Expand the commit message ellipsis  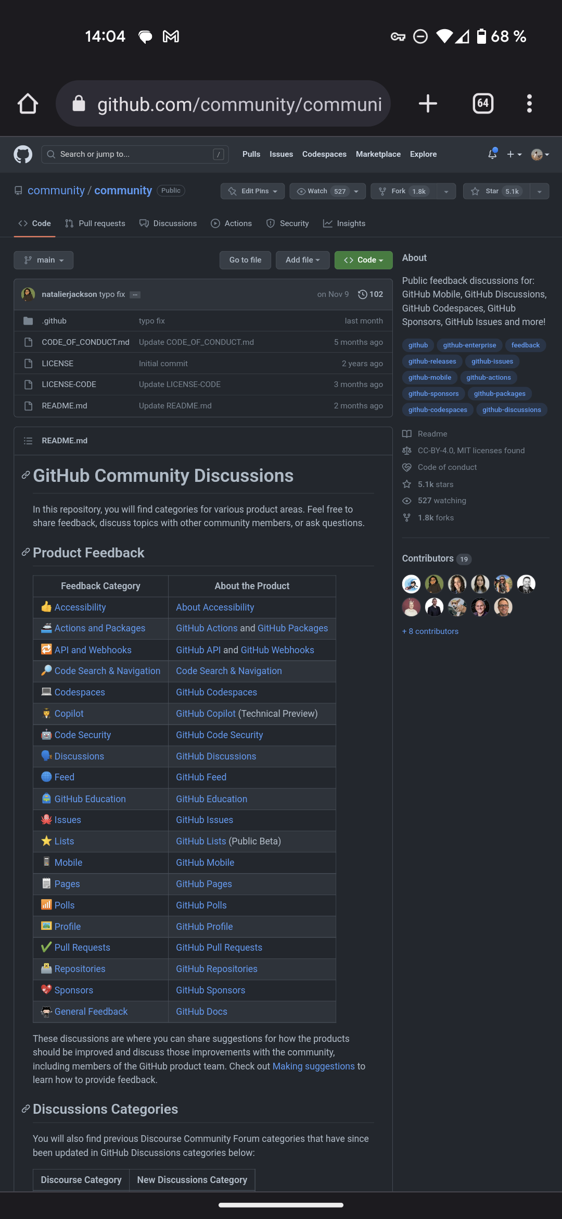tap(135, 295)
